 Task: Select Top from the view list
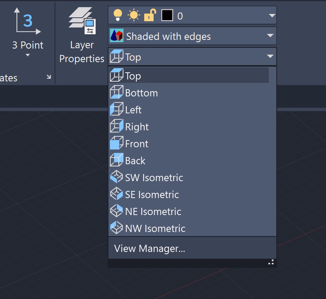pyautogui.click(x=189, y=75)
